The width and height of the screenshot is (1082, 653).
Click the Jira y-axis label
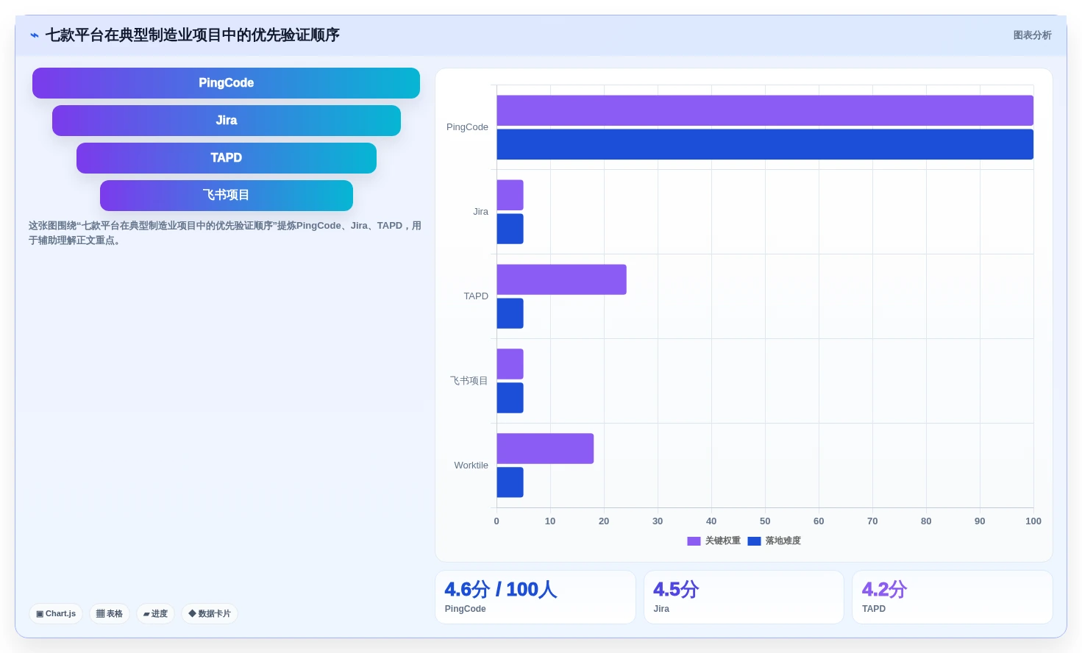(480, 212)
